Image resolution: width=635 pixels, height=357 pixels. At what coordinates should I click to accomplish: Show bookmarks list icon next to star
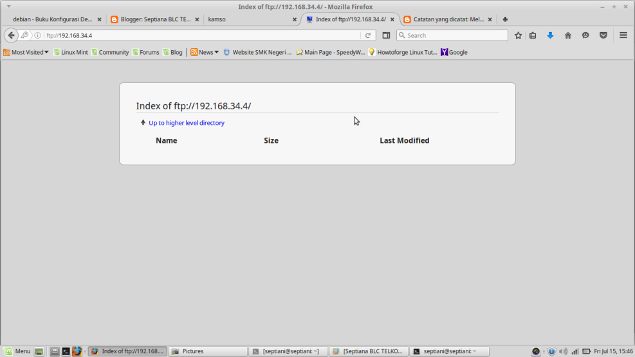[533, 35]
